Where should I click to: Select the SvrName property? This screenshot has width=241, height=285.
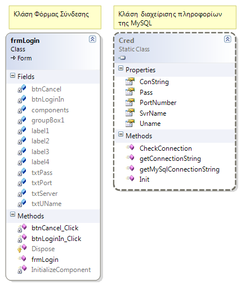[153, 113]
